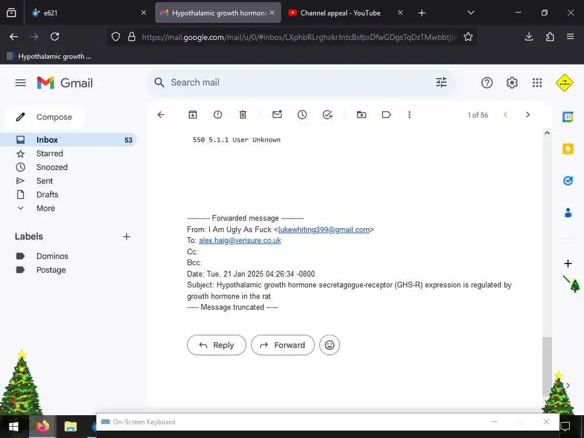Screen dimensions: 584x438
Task: Open Google account avatar
Action: [x=565, y=83]
